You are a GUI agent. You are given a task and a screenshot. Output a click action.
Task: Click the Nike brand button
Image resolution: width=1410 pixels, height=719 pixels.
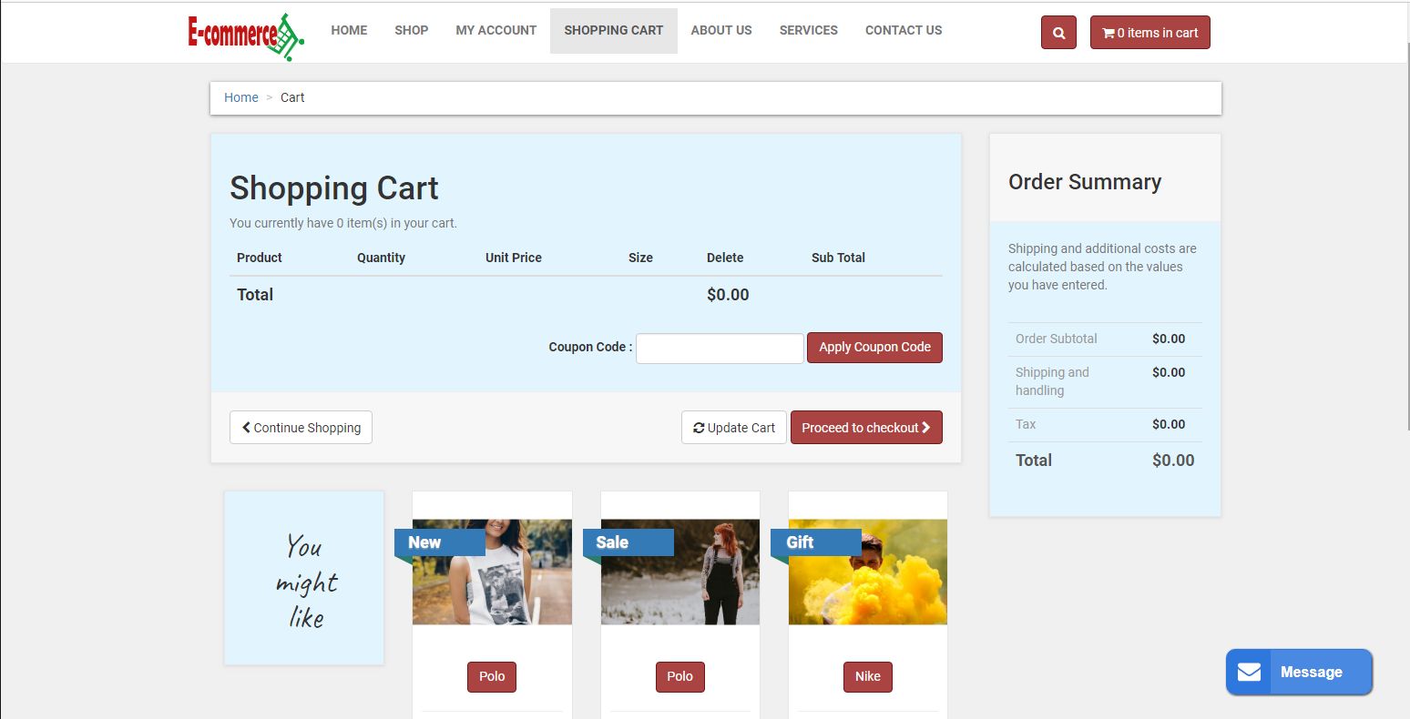coord(868,677)
